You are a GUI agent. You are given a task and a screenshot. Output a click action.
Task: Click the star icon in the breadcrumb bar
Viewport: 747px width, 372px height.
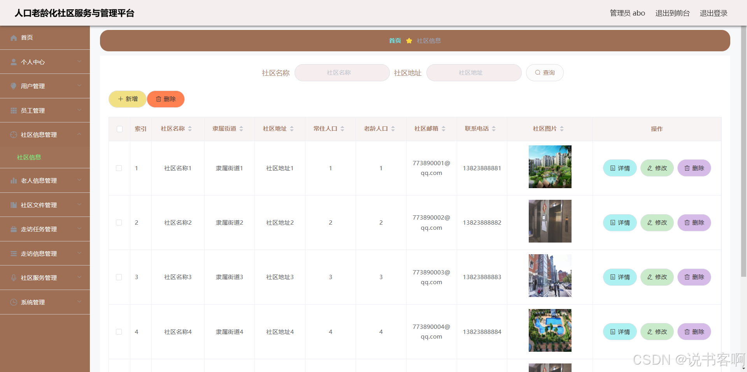coord(409,40)
